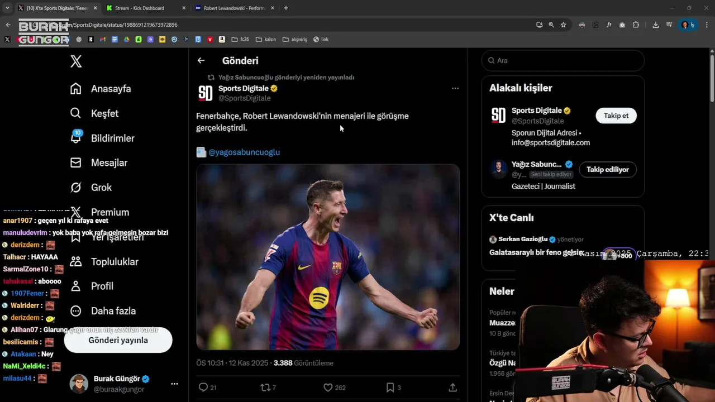Open the Extensions puzzle icon
The image size is (715, 402).
click(x=636, y=25)
